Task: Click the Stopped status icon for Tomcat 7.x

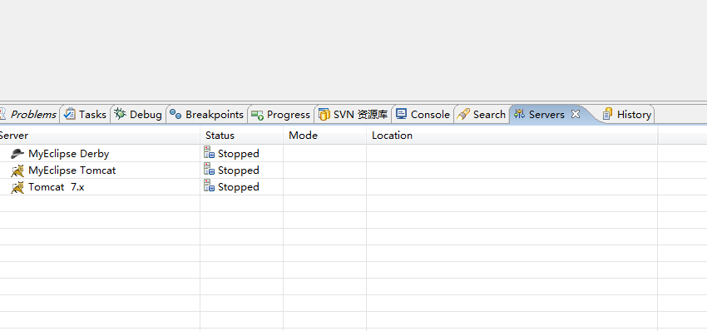Action: point(210,186)
